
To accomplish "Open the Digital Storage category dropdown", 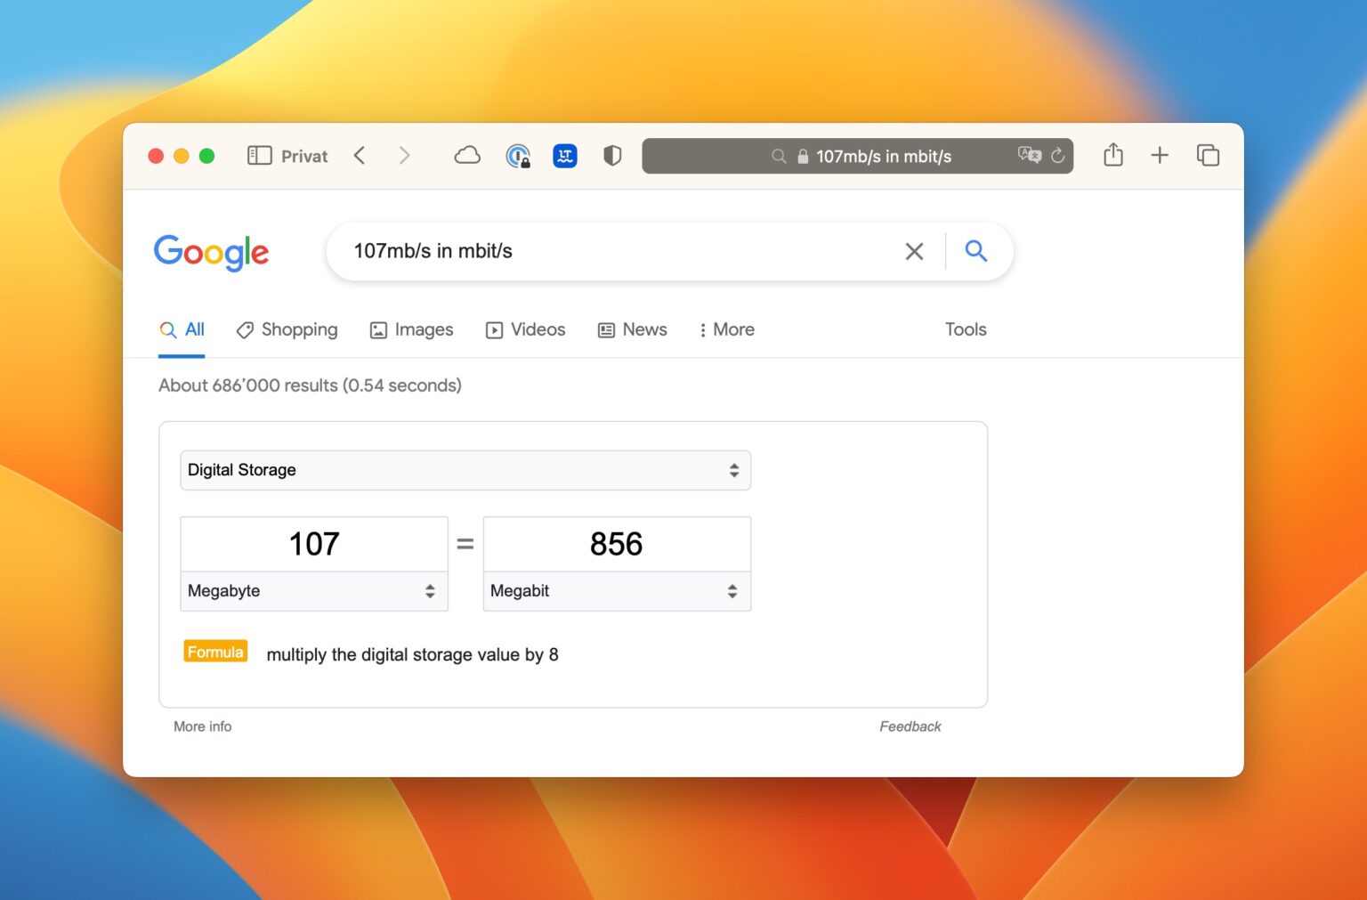I will point(465,470).
